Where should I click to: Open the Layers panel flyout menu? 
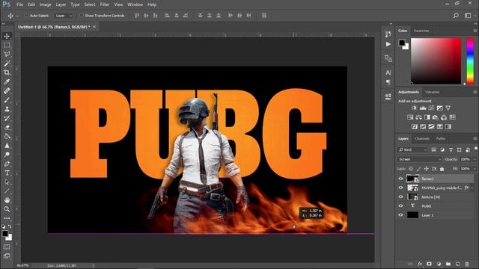(475, 139)
